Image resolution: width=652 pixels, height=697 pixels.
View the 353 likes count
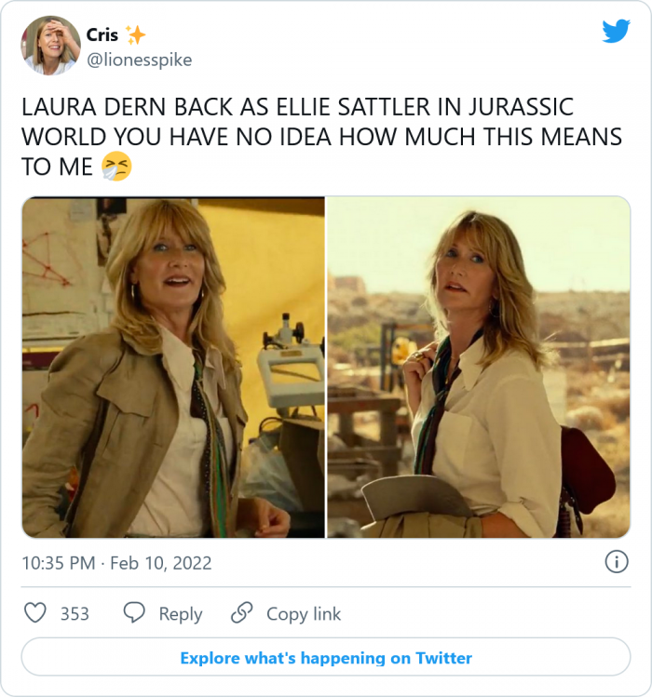pos(75,614)
